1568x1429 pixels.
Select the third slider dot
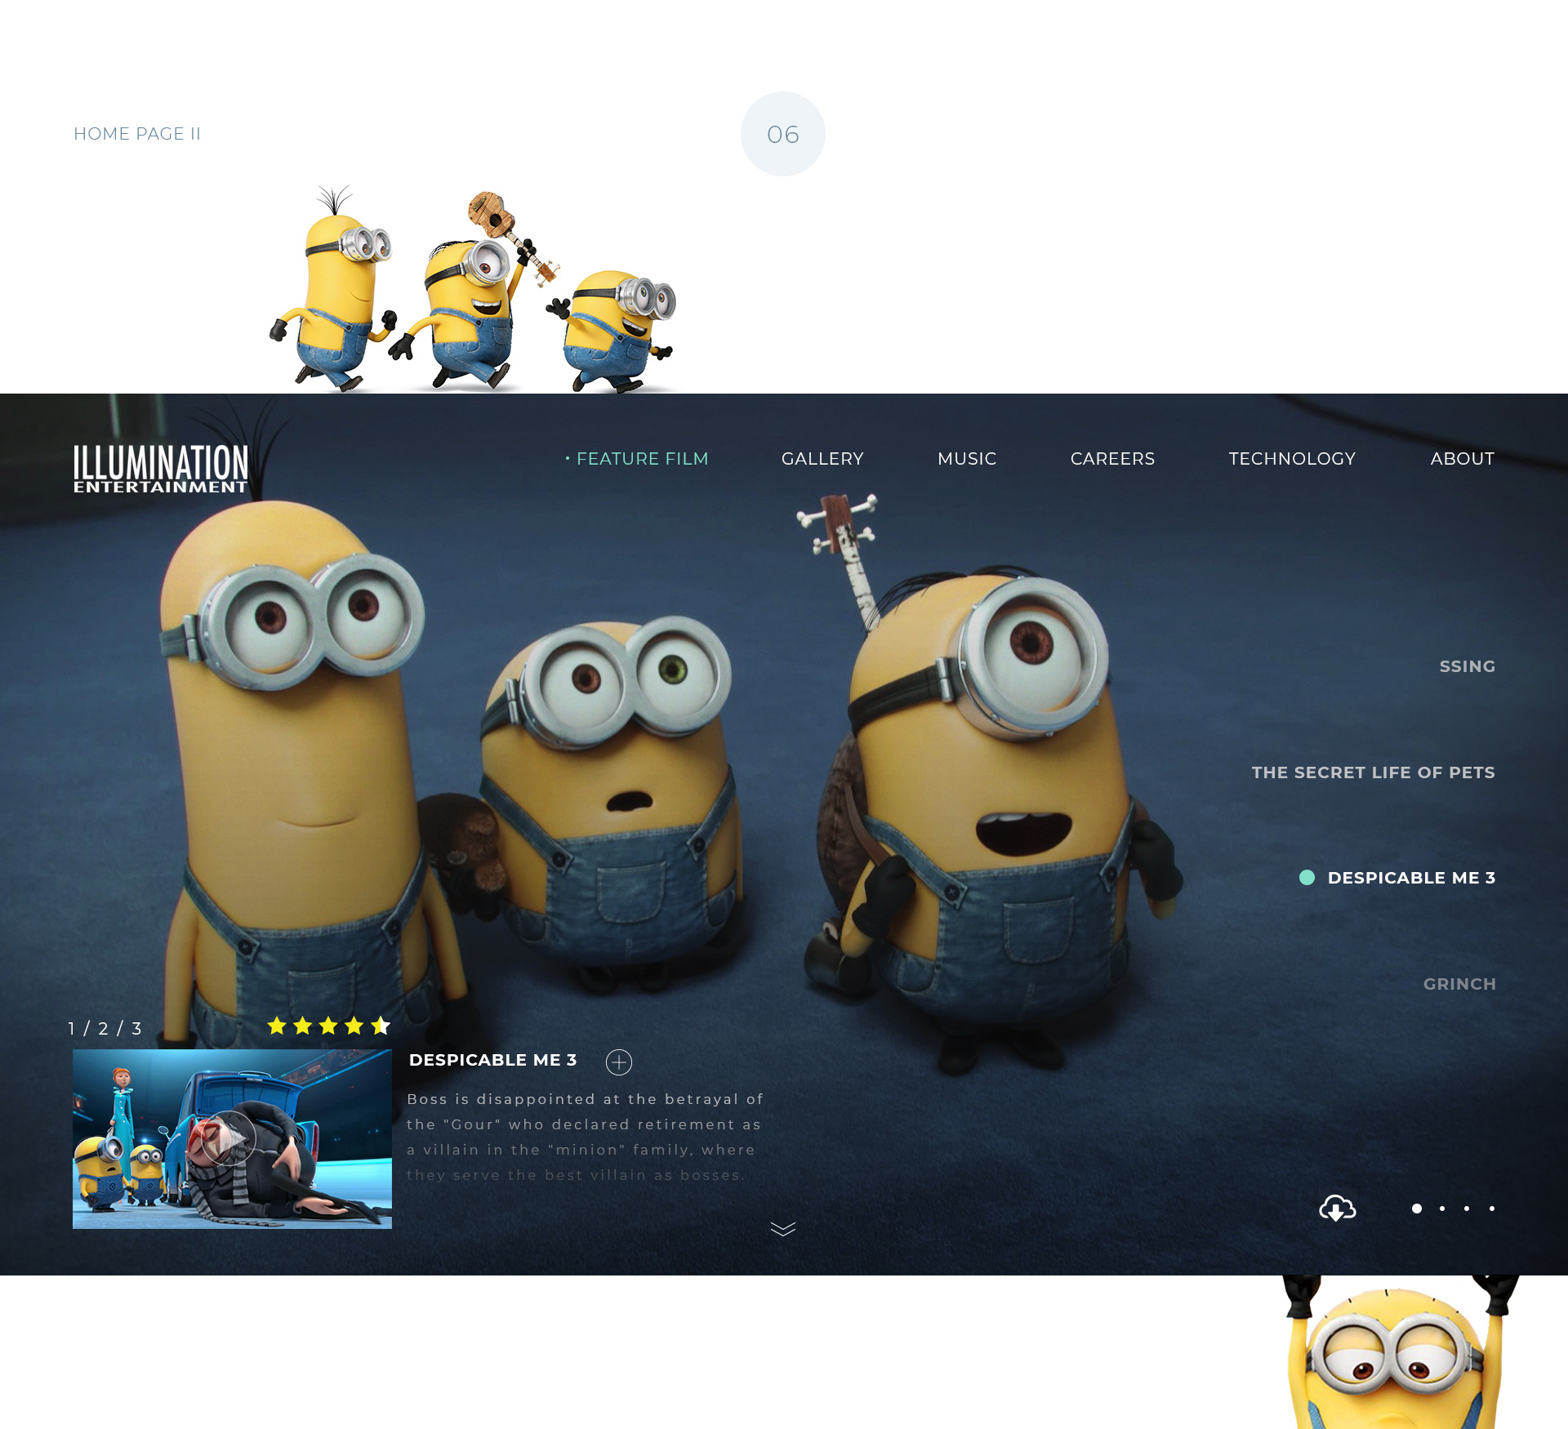click(x=1467, y=1209)
